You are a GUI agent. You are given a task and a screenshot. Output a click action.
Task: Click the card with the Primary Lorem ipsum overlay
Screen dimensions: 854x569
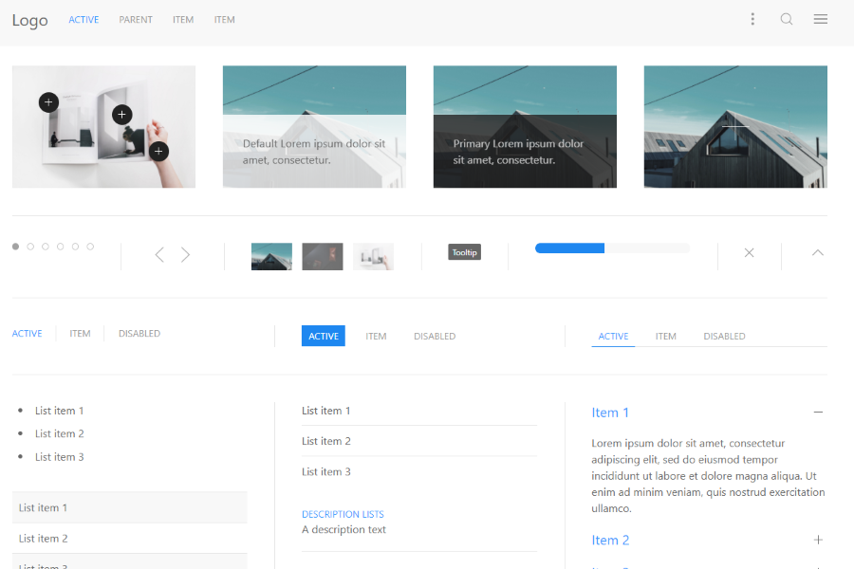pos(525,127)
